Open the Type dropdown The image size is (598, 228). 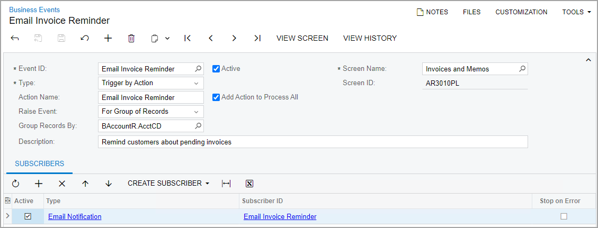point(197,83)
